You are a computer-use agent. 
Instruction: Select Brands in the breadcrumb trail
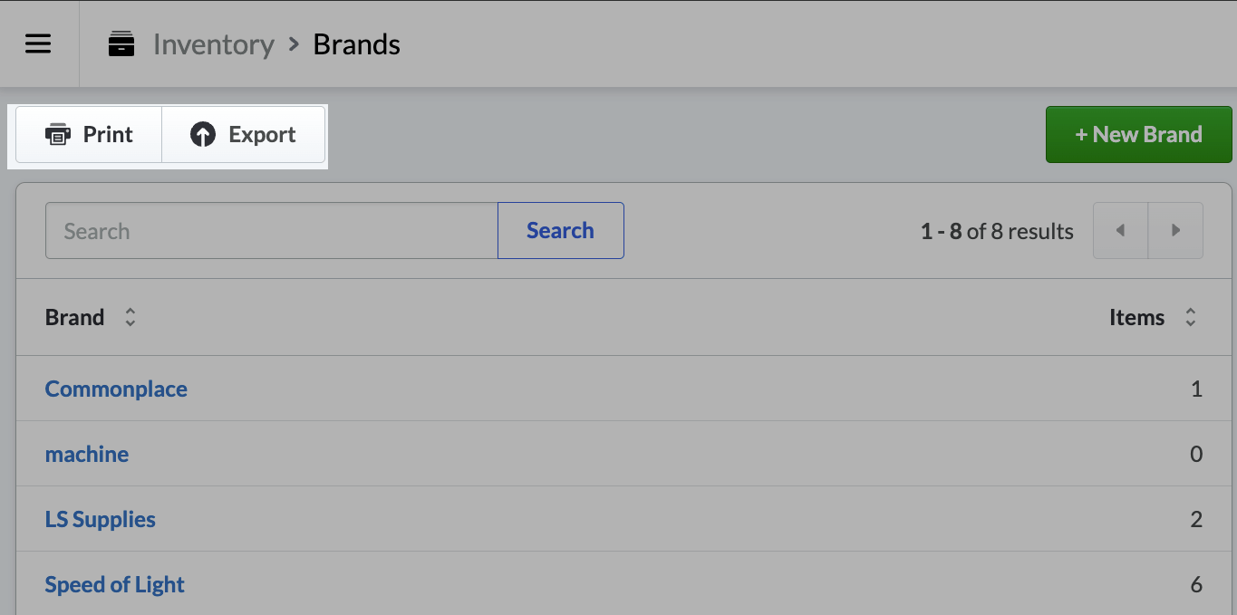(x=356, y=43)
